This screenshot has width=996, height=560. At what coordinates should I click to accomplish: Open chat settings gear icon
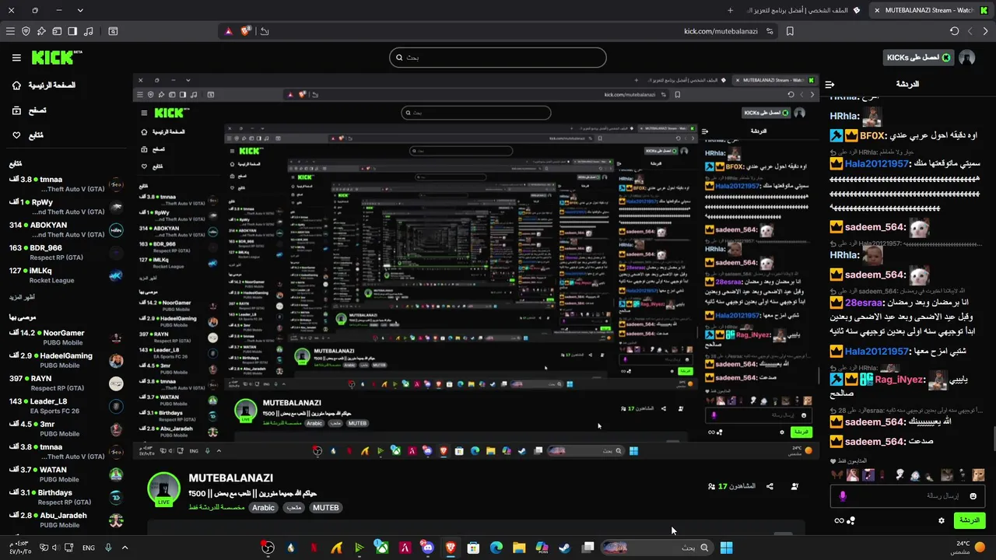click(x=941, y=520)
